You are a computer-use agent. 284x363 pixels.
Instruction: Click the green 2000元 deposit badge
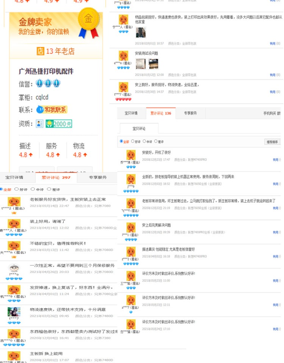pyautogui.click(x=59, y=124)
